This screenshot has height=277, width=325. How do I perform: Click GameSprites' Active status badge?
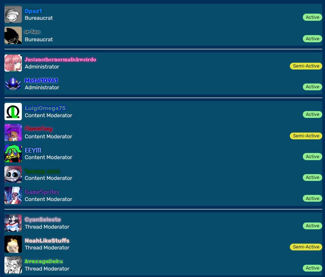[x=312, y=198]
